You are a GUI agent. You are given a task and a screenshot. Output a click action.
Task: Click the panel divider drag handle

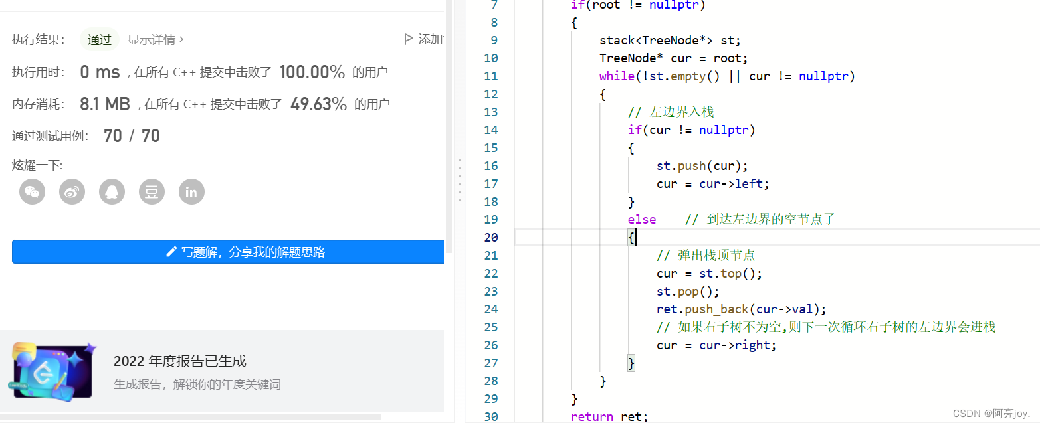pyautogui.click(x=459, y=180)
